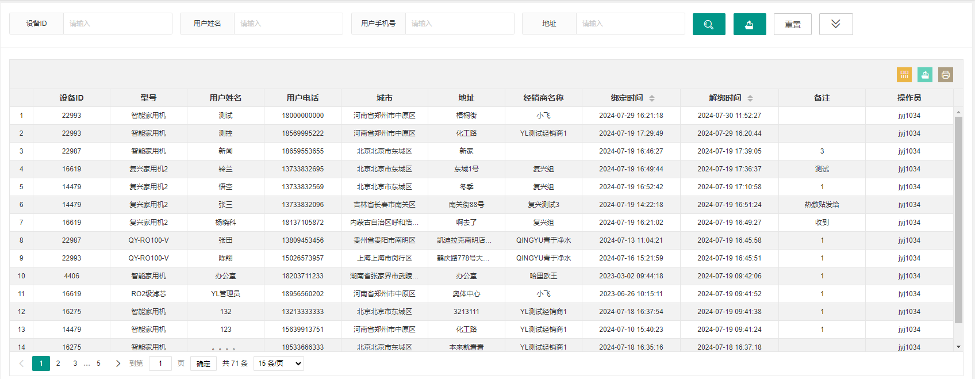Sort by 解绑时间 column arrows
The width and height of the screenshot is (975, 379).
pos(750,98)
